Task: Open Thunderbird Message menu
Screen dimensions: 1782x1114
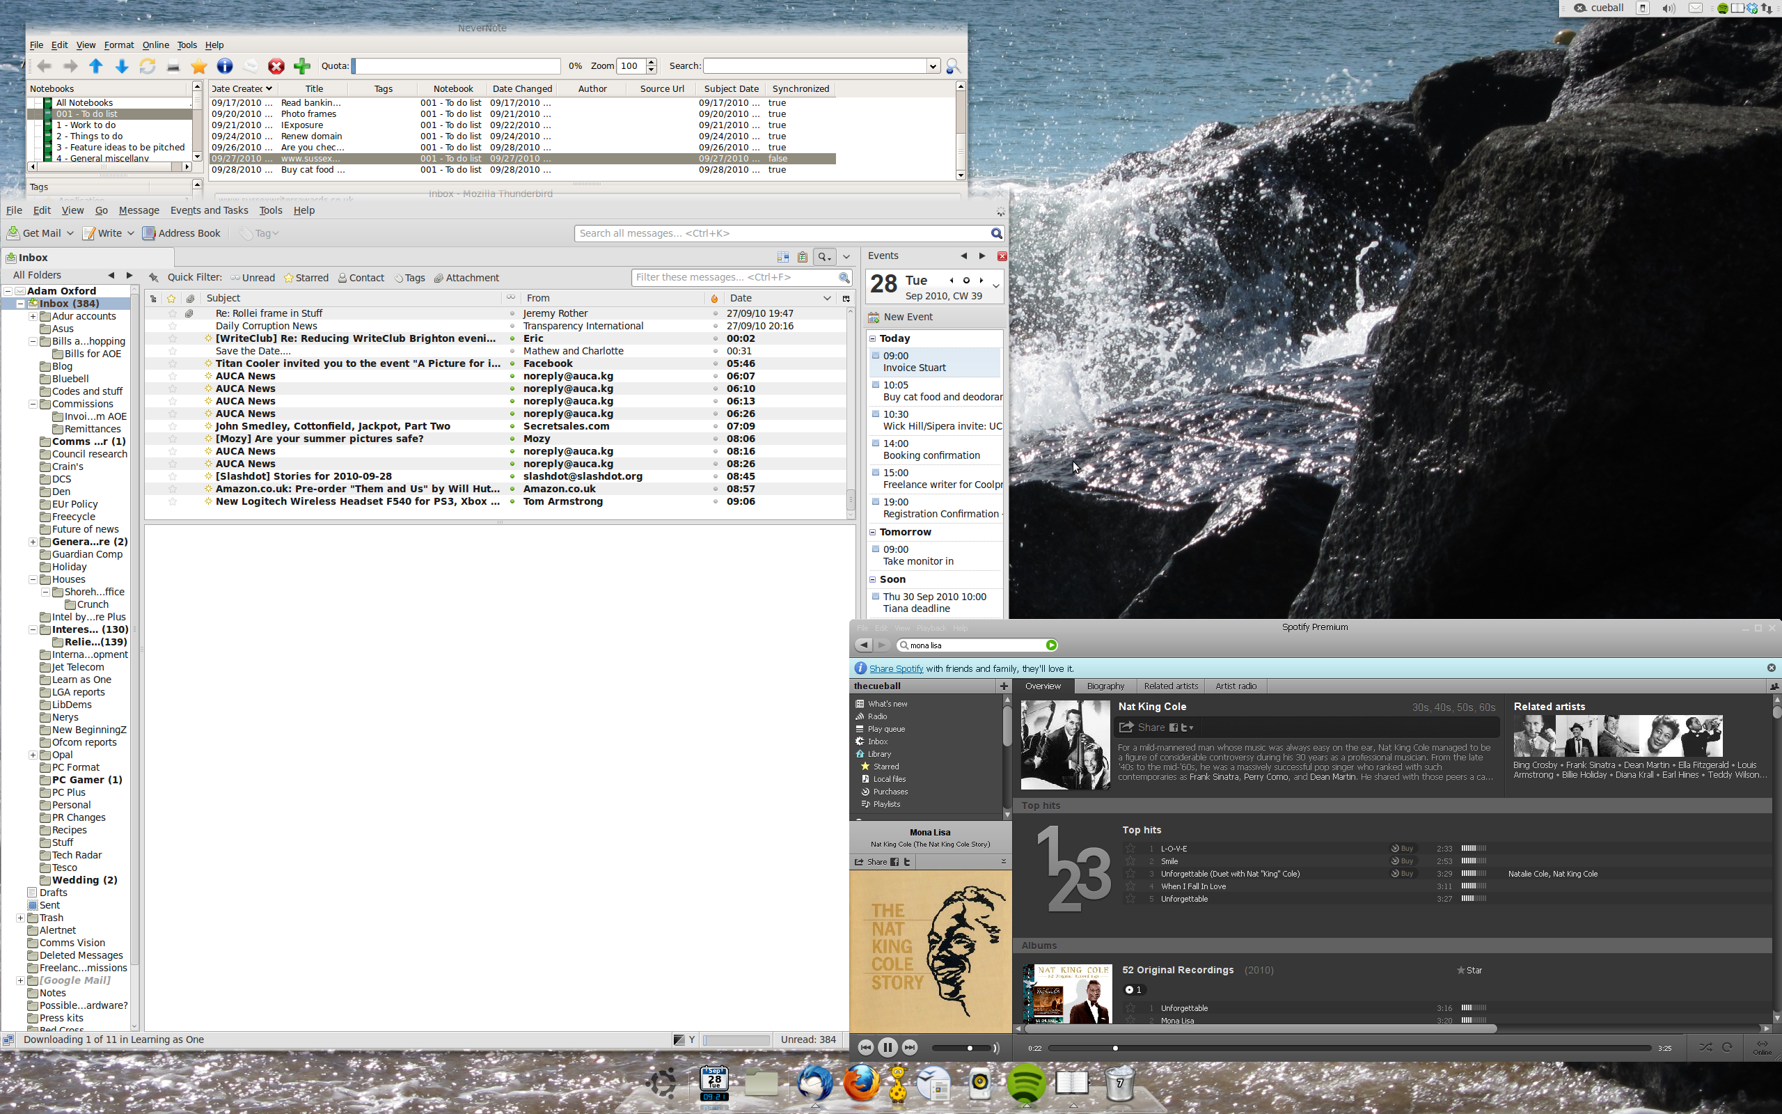Action: (x=139, y=210)
